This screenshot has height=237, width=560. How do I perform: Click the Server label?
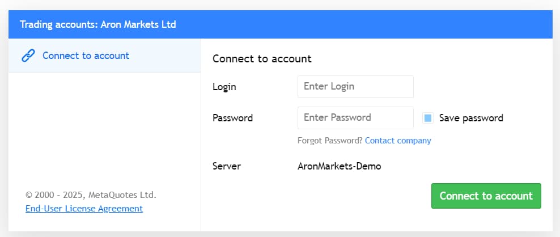point(226,166)
